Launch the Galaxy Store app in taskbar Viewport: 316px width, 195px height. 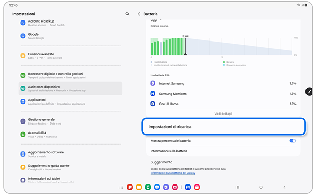[197, 187]
